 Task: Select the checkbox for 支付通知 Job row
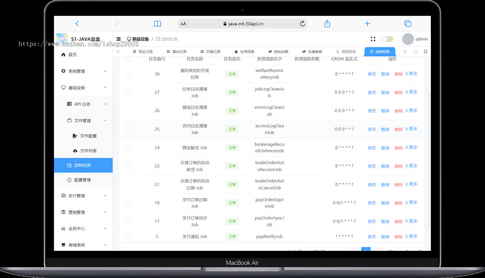coord(128,236)
